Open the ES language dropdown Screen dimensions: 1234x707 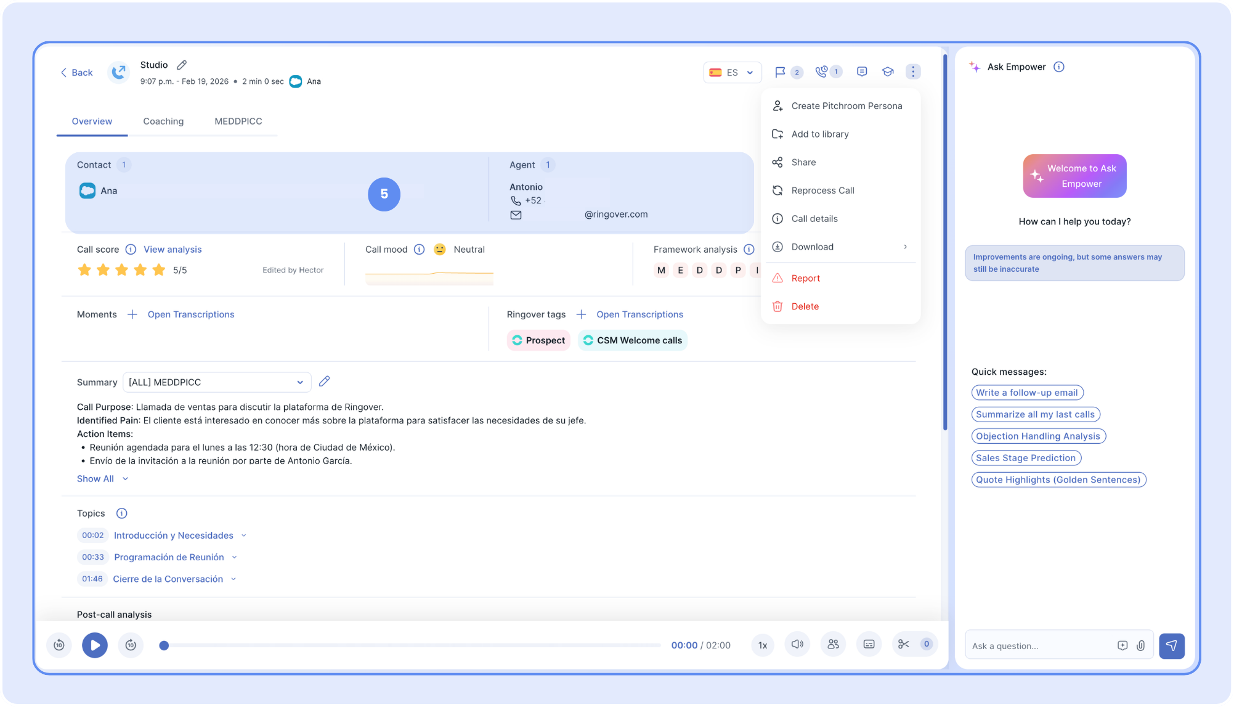tap(732, 72)
